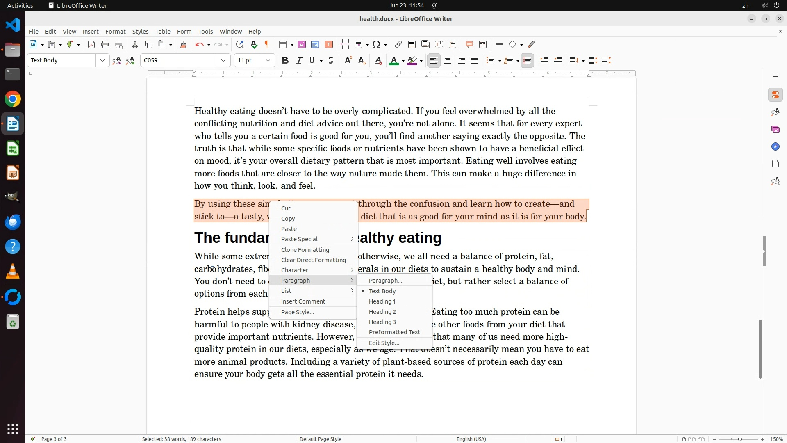Click the Insert Hyperlink chain icon

tap(398, 44)
